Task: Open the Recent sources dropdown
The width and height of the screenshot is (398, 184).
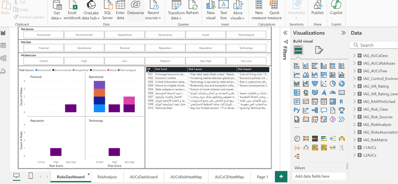Action: tap(153, 16)
